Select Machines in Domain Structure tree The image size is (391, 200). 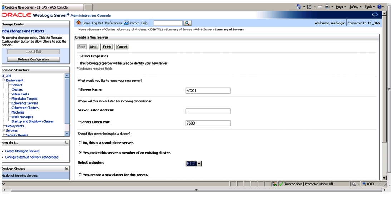[x=18, y=112]
